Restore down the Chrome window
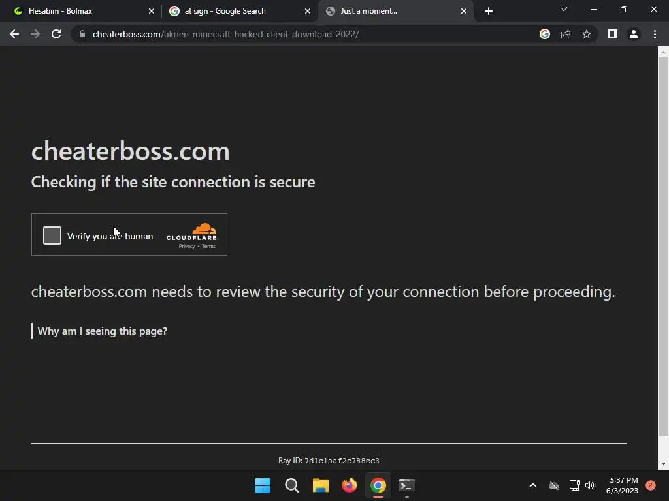 pyautogui.click(x=624, y=9)
